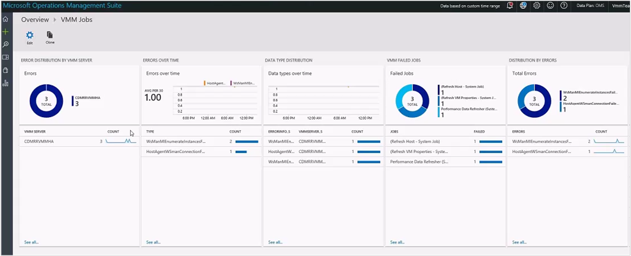Click VMM Jobs in the breadcrumb

coord(76,19)
